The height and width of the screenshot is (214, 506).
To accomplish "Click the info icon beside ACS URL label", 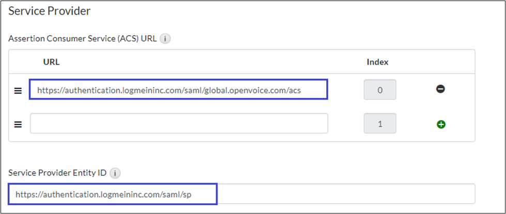I will (165, 39).
